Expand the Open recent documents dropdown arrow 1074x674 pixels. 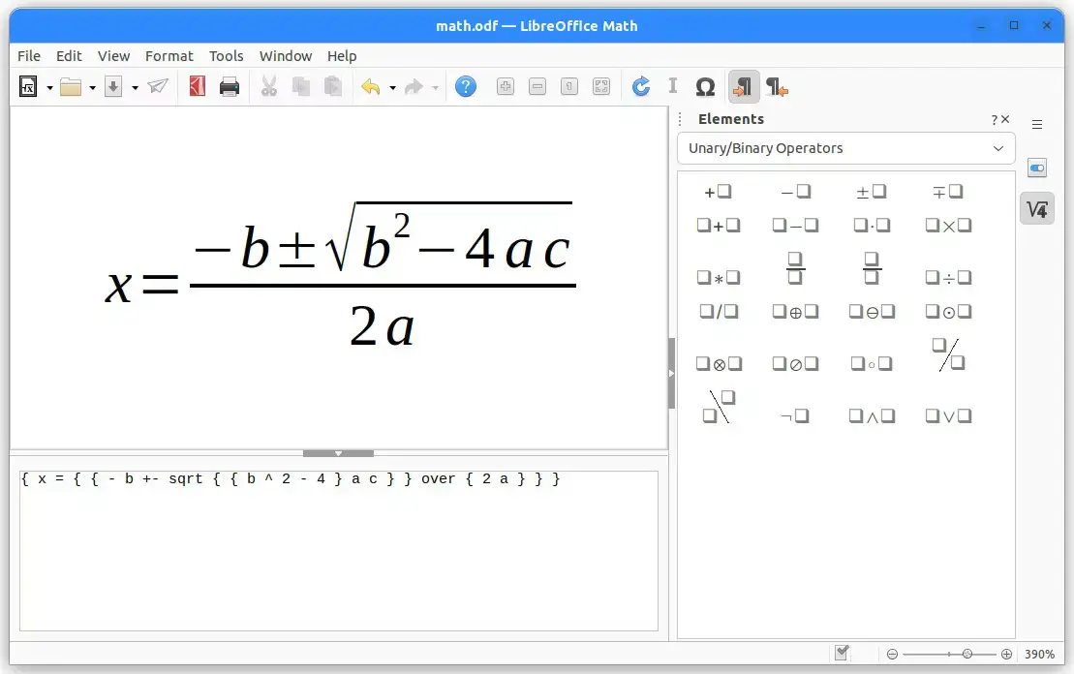[x=92, y=88]
